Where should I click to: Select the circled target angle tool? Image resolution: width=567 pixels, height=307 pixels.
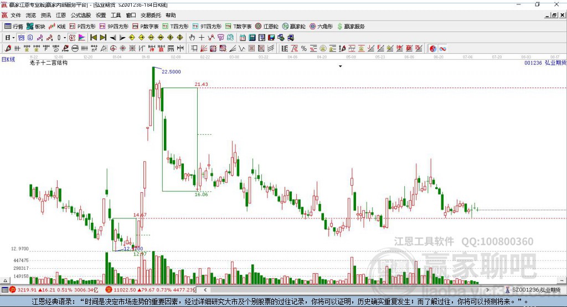coord(113,49)
